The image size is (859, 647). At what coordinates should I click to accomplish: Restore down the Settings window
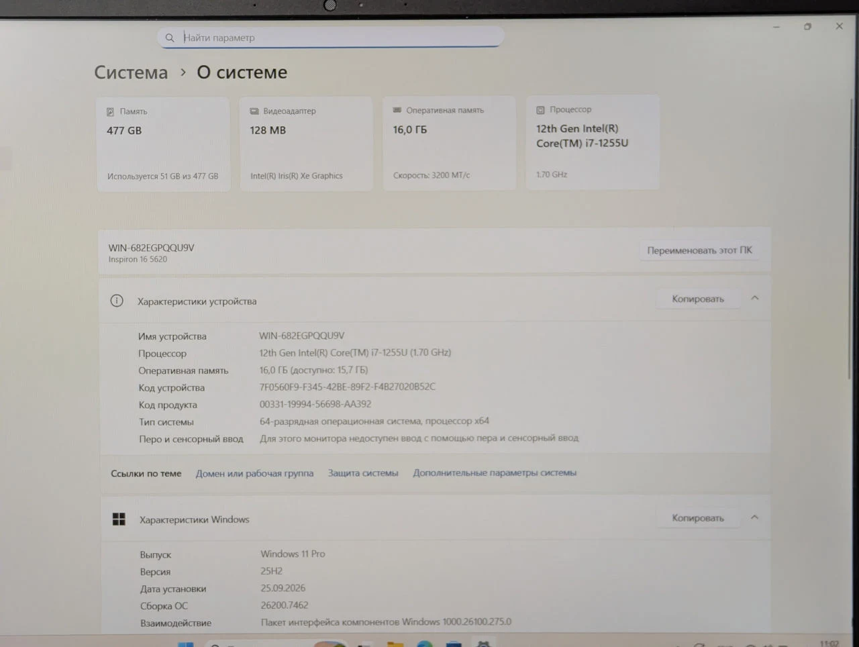807,27
